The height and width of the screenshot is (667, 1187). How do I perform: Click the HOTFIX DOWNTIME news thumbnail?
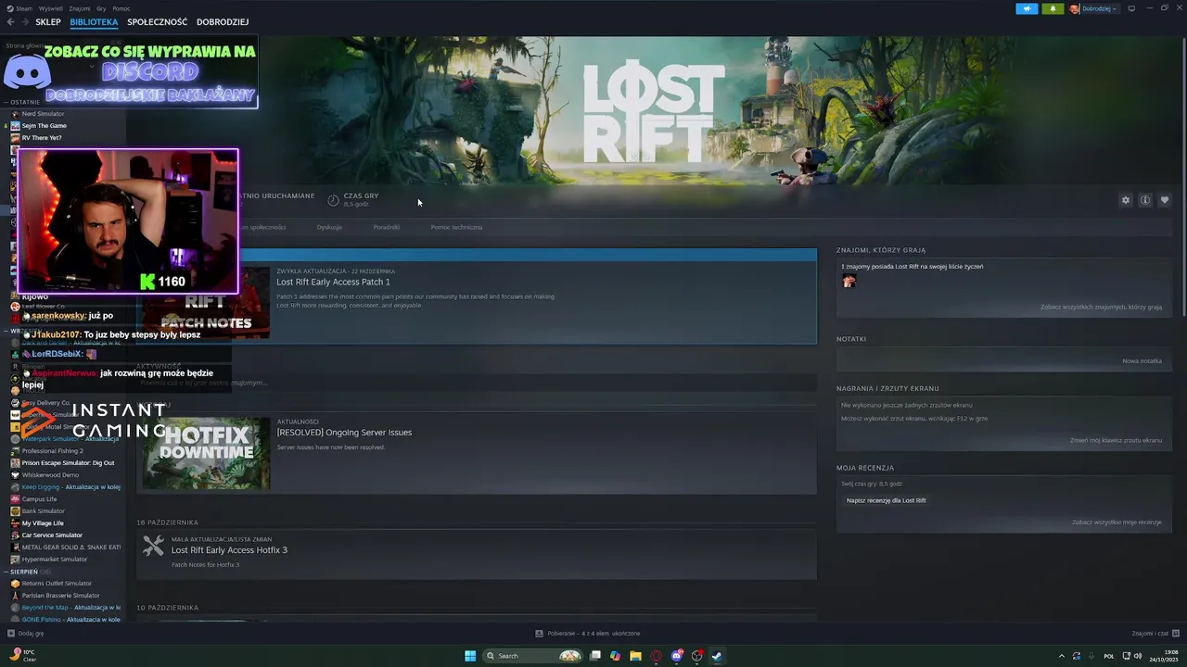[206, 453]
